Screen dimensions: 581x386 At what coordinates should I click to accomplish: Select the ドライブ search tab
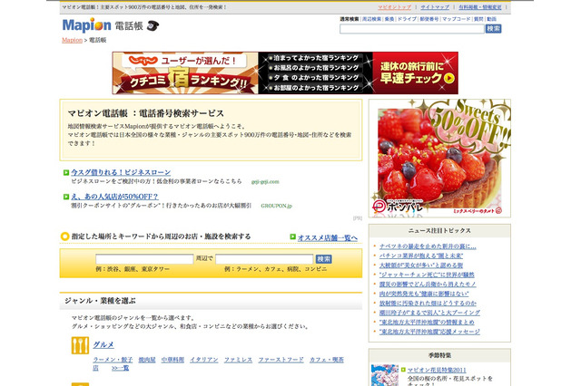point(407,19)
